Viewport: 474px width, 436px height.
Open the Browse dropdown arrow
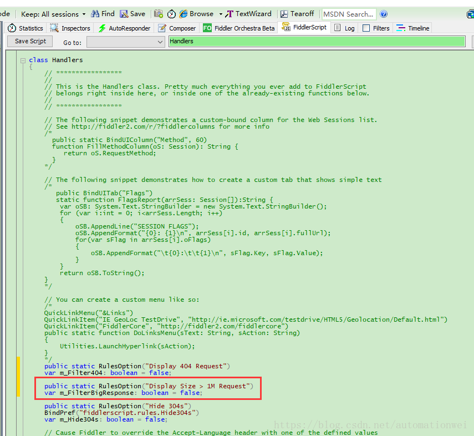[x=221, y=14]
